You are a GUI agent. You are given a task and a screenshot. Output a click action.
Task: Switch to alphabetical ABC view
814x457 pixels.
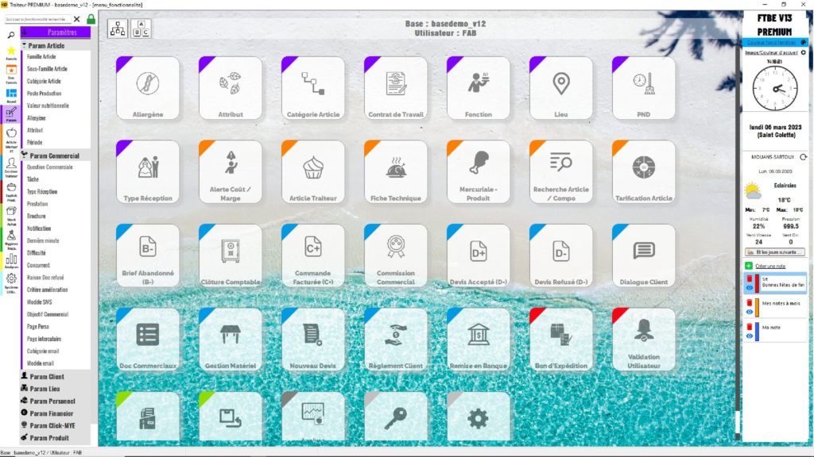pos(141,29)
